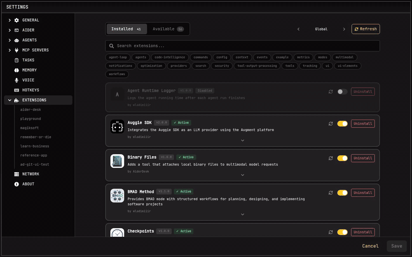This screenshot has width=412, height=257.
Task: Enable the Agent Runtime Logger toggle
Action: (x=342, y=92)
